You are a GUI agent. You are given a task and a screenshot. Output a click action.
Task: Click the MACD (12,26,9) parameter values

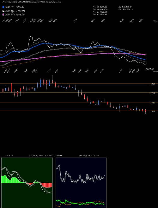pyautogui.click(x=45, y=156)
